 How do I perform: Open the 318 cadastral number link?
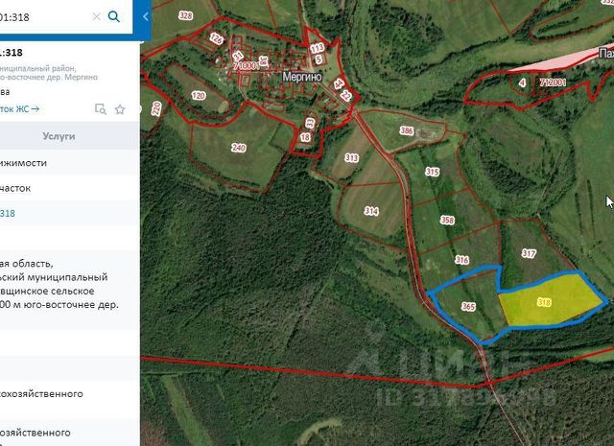click(8, 213)
